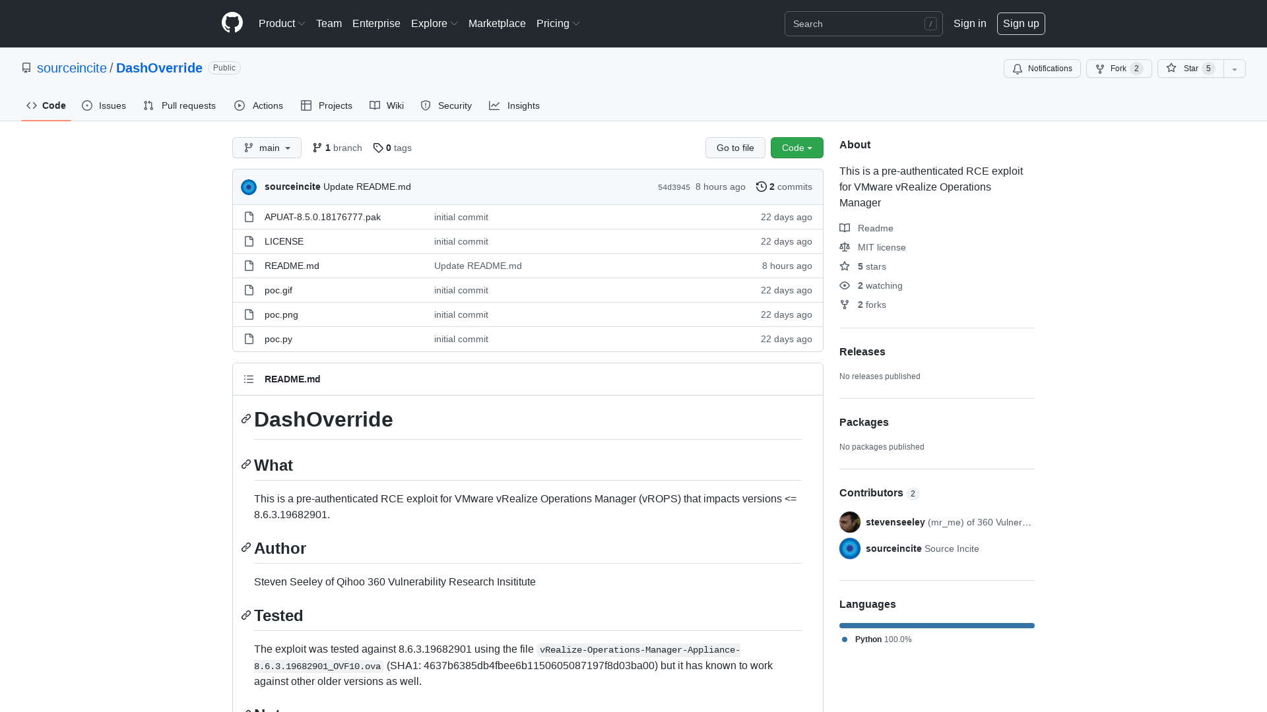Open the Notifications bell

click(1017, 69)
